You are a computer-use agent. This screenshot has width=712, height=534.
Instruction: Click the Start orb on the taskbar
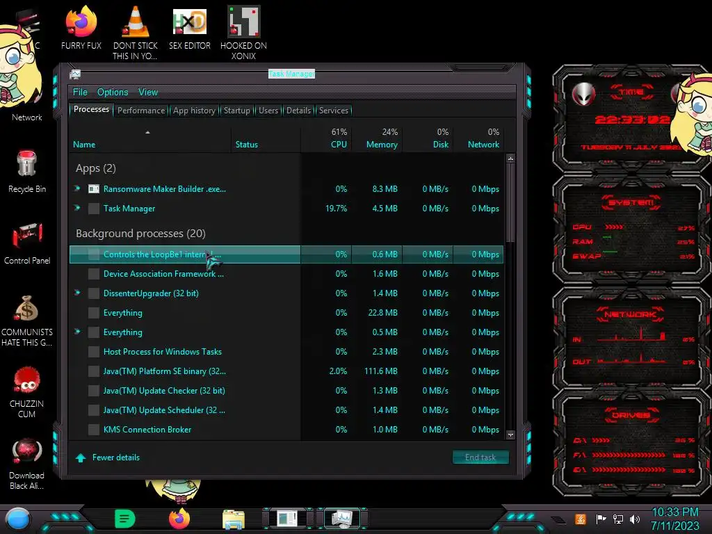point(17,520)
